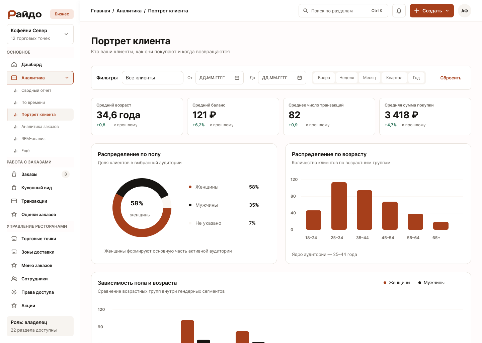The height and width of the screenshot is (343, 482).
Task: Click Женщины red legend dot in gender card
Action: click(190, 187)
